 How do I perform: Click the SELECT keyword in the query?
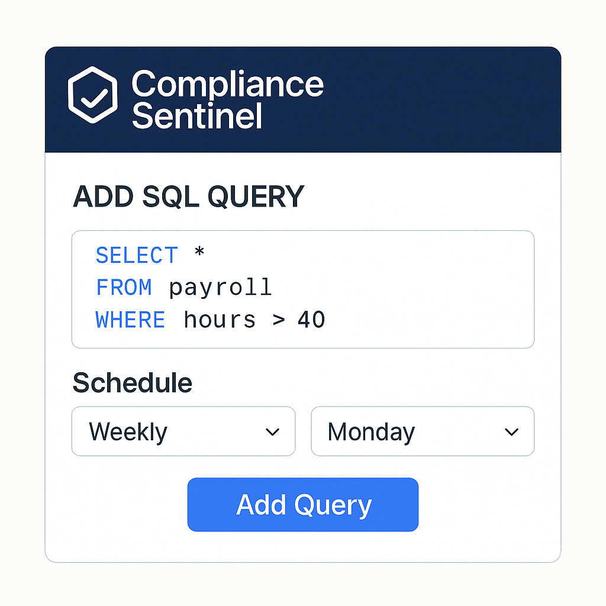point(137,254)
